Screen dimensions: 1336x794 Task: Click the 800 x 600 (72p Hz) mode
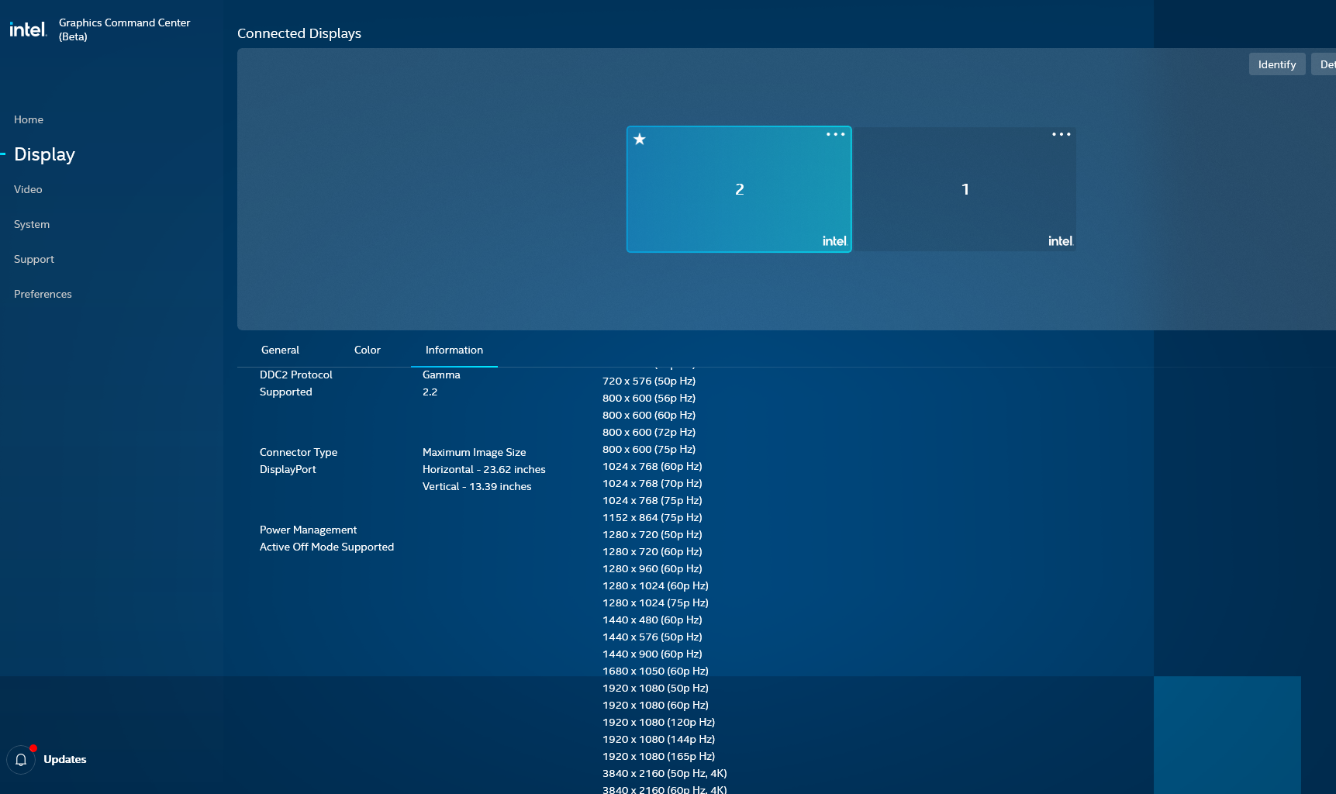pyautogui.click(x=649, y=432)
